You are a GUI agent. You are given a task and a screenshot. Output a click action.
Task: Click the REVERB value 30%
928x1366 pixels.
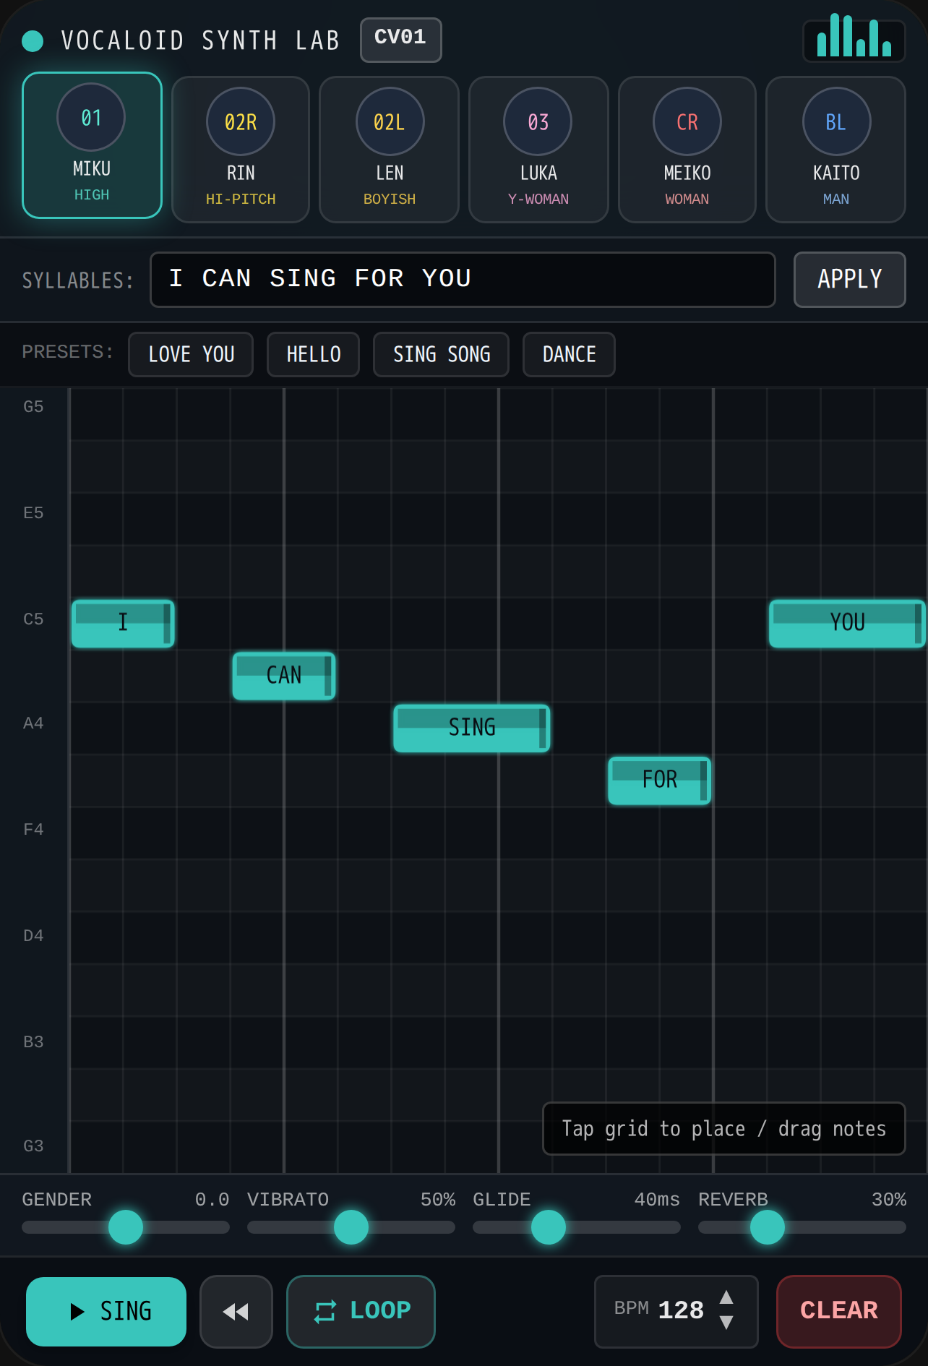tap(889, 1200)
